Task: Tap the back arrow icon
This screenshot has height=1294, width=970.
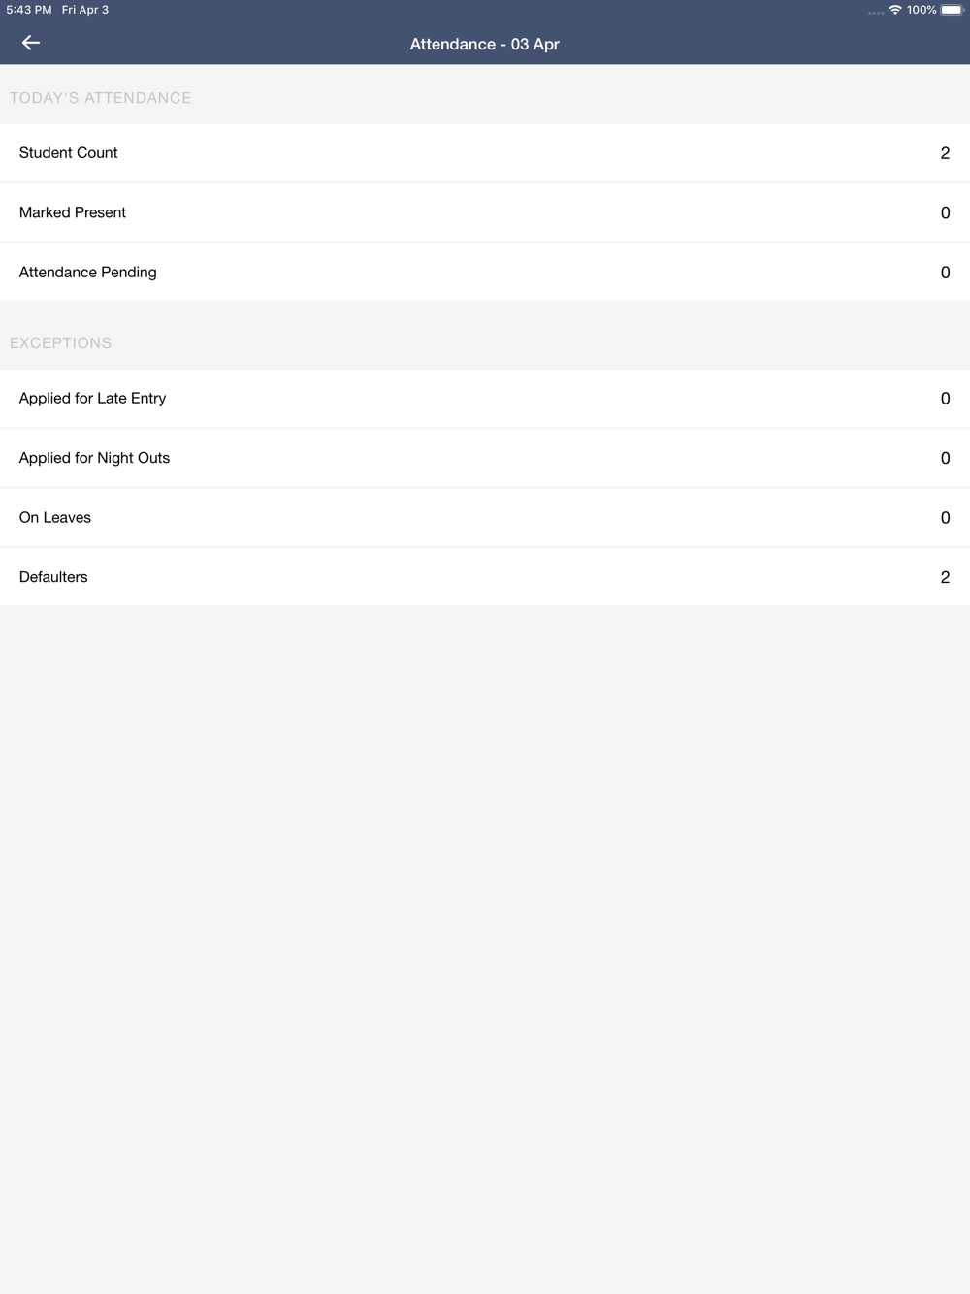Action: (x=31, y=43)
